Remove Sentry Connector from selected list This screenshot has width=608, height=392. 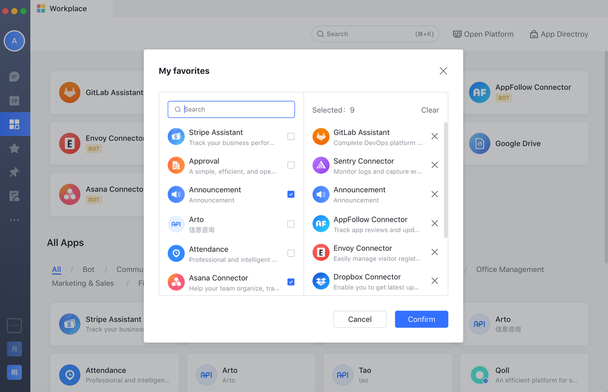click(434, 165)
